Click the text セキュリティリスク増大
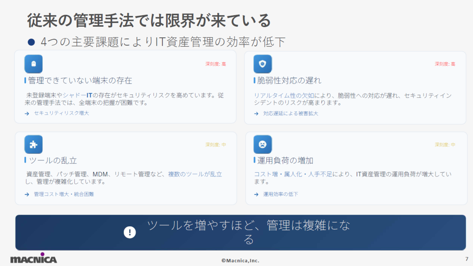The image size is (473, 266). point(61,113)
